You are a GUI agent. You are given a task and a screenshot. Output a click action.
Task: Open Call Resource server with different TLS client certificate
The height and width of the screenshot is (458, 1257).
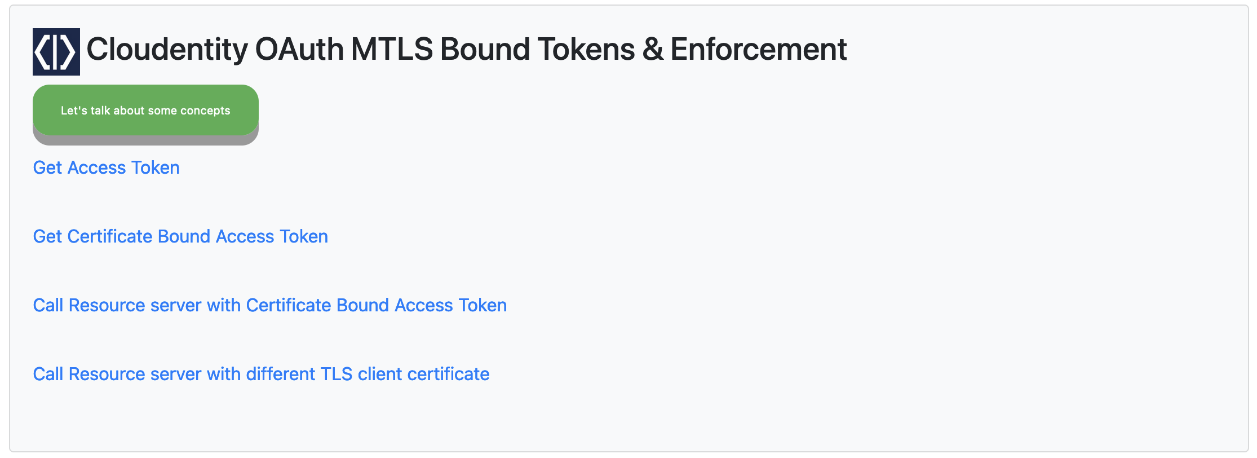coord(262,374)
